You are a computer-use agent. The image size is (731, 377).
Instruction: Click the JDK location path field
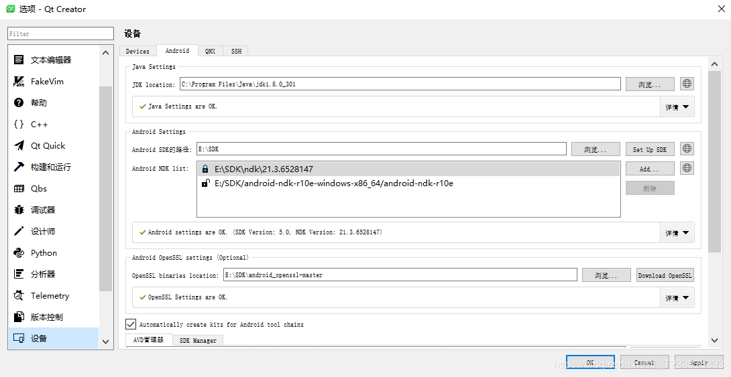point(400,84)
